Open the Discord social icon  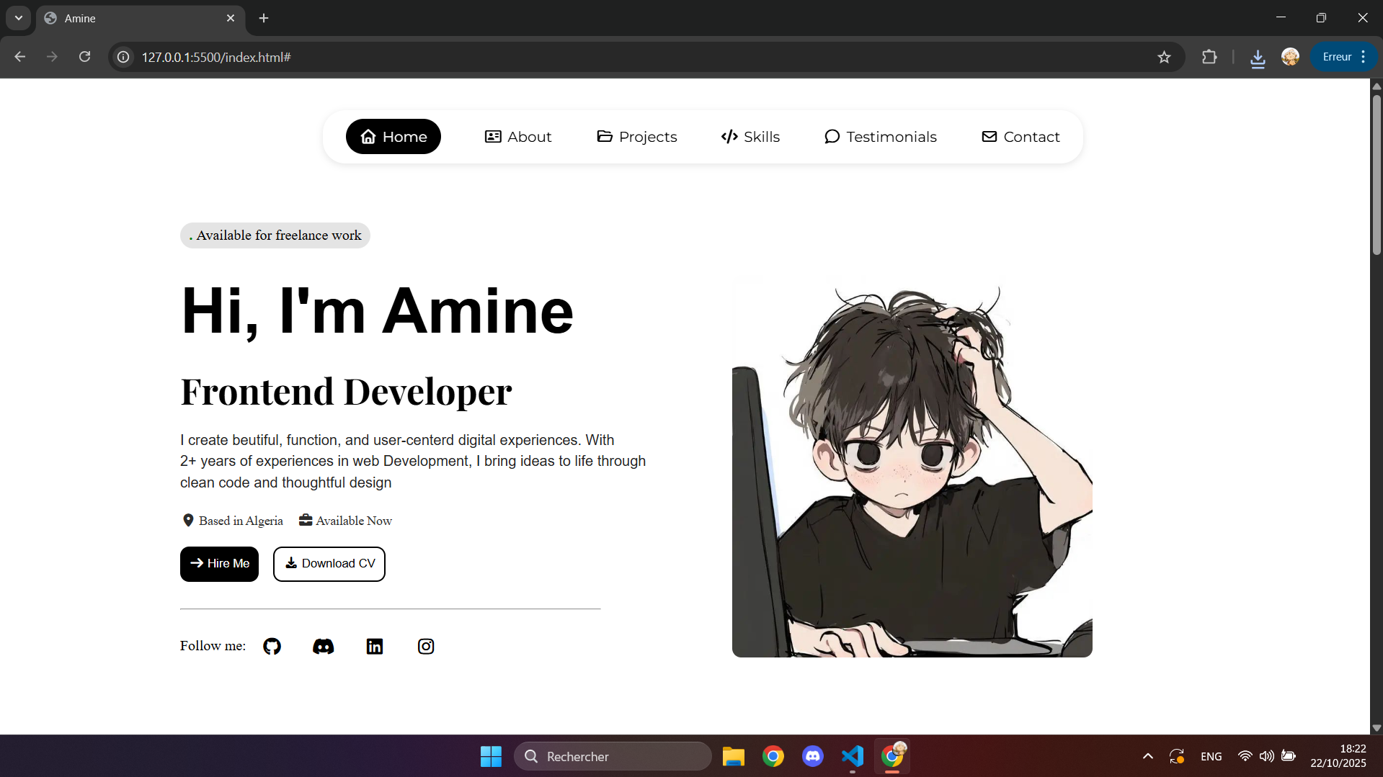[323, 646]
